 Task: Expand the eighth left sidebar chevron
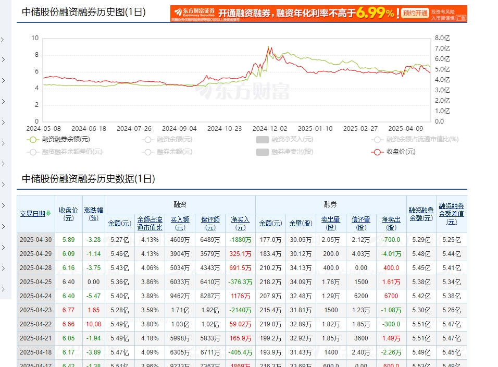tap(3, 185)
